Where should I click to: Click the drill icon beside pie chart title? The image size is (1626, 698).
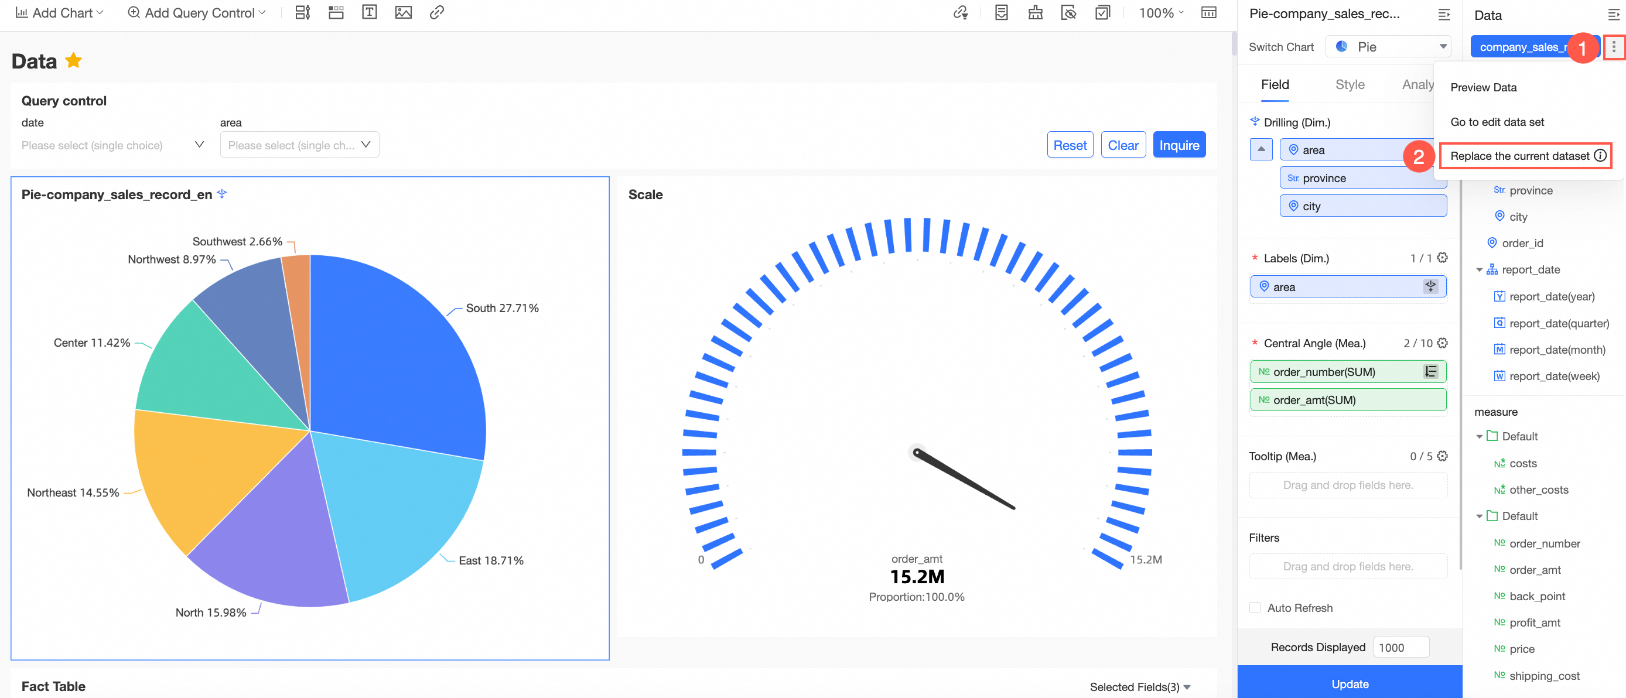tap(221, 194)
